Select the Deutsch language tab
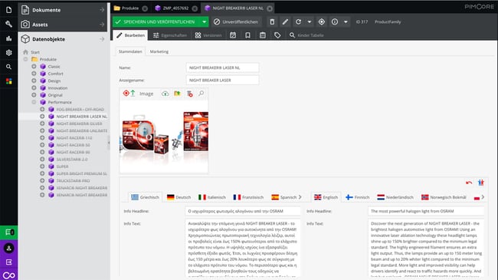498x280 pixels. tap(179, 197)
